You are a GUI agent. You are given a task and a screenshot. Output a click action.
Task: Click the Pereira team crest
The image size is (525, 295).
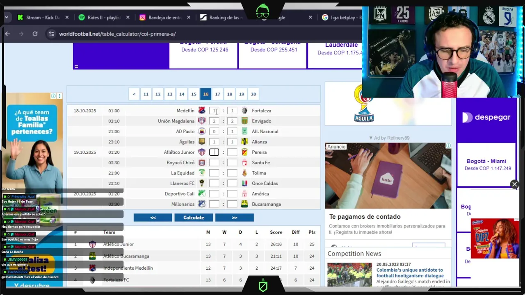(244, 152)
